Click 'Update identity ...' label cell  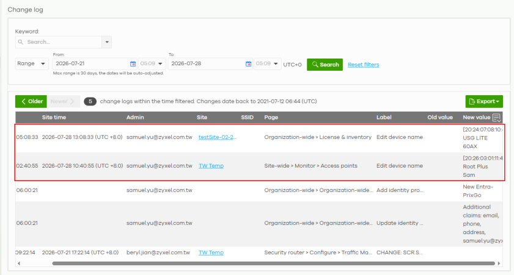point(400,223)
